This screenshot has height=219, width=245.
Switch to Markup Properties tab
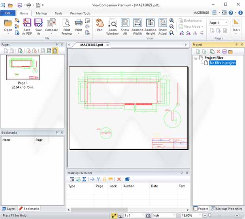(x=226, y=209)
